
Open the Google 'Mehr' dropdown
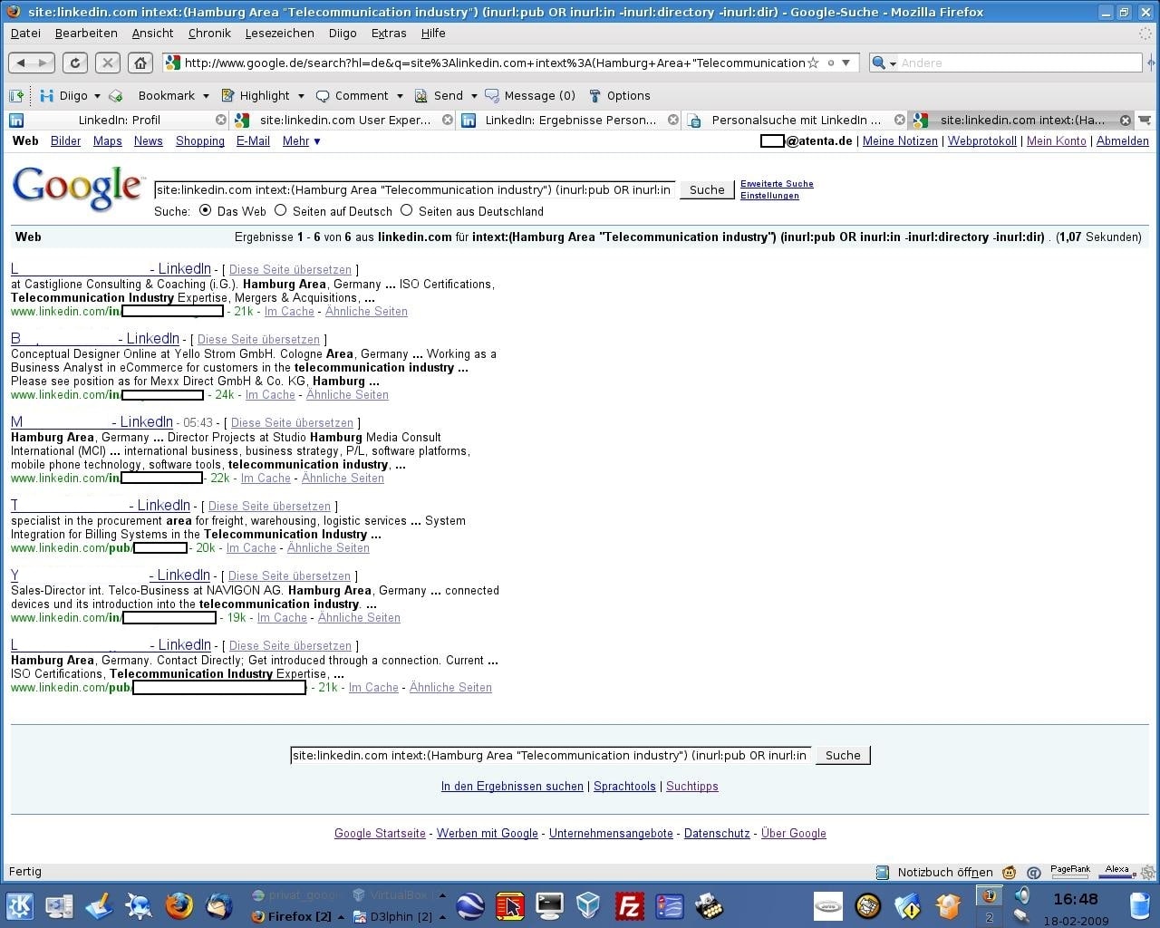(301, 141)
